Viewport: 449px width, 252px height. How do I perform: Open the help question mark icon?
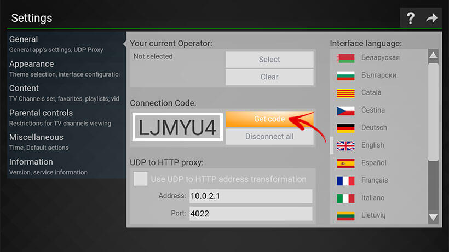point(411,18)
